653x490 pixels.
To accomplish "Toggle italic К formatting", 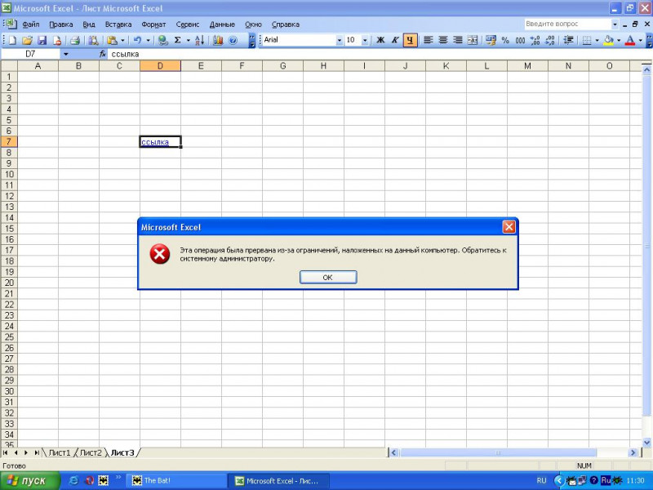I will 395,40.
